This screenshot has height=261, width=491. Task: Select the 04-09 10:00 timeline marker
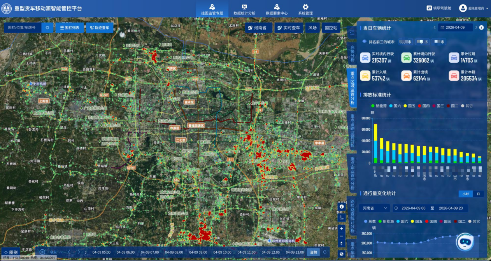point(222,252)
